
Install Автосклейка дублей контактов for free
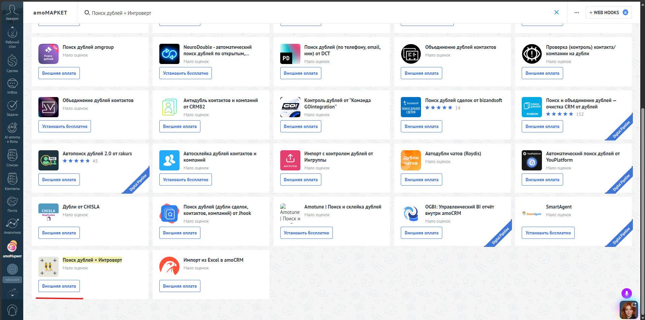(186, 180)
